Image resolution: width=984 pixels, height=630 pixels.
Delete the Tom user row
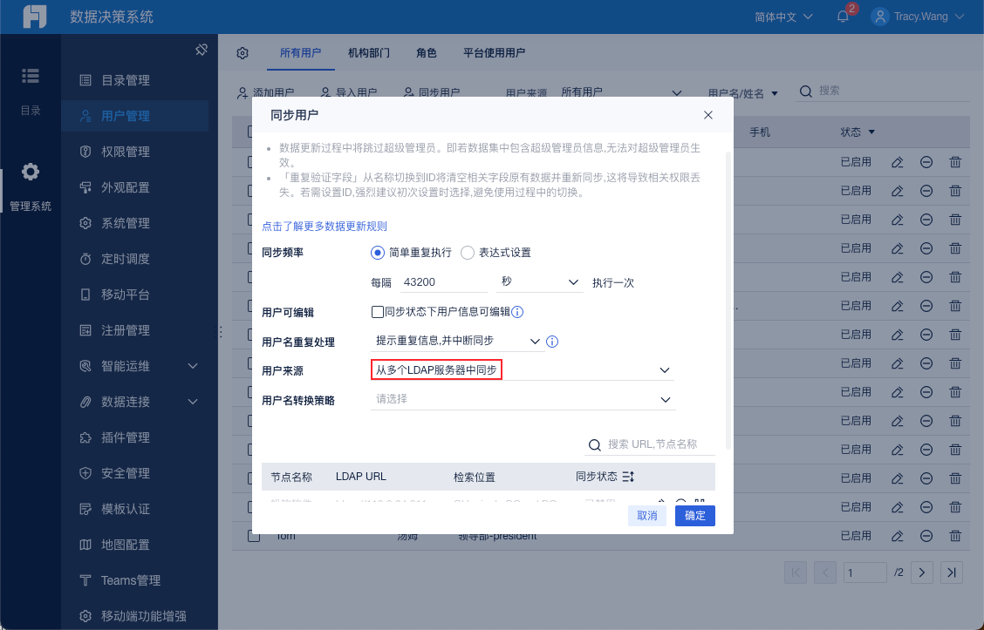pyautogui.click(x=955, y=536)
